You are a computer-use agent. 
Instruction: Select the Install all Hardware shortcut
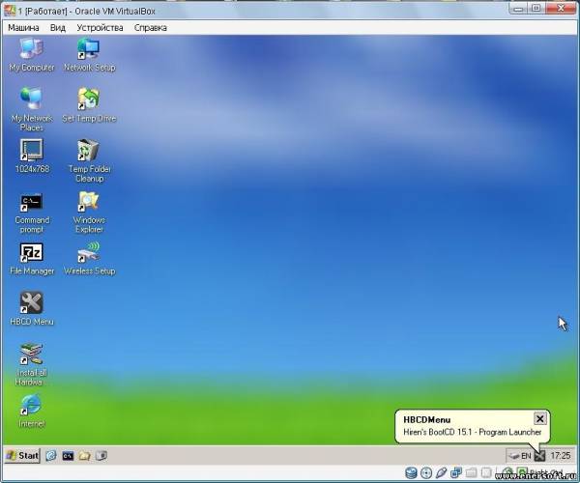coord(32,364)
